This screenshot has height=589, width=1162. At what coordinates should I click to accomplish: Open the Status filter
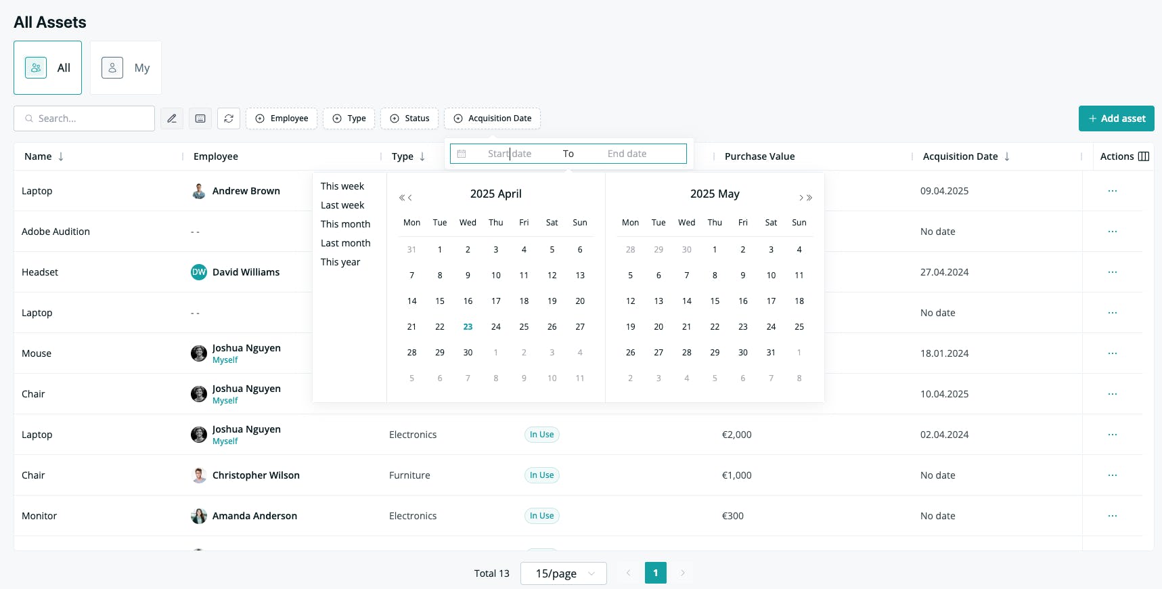[409, 118]
